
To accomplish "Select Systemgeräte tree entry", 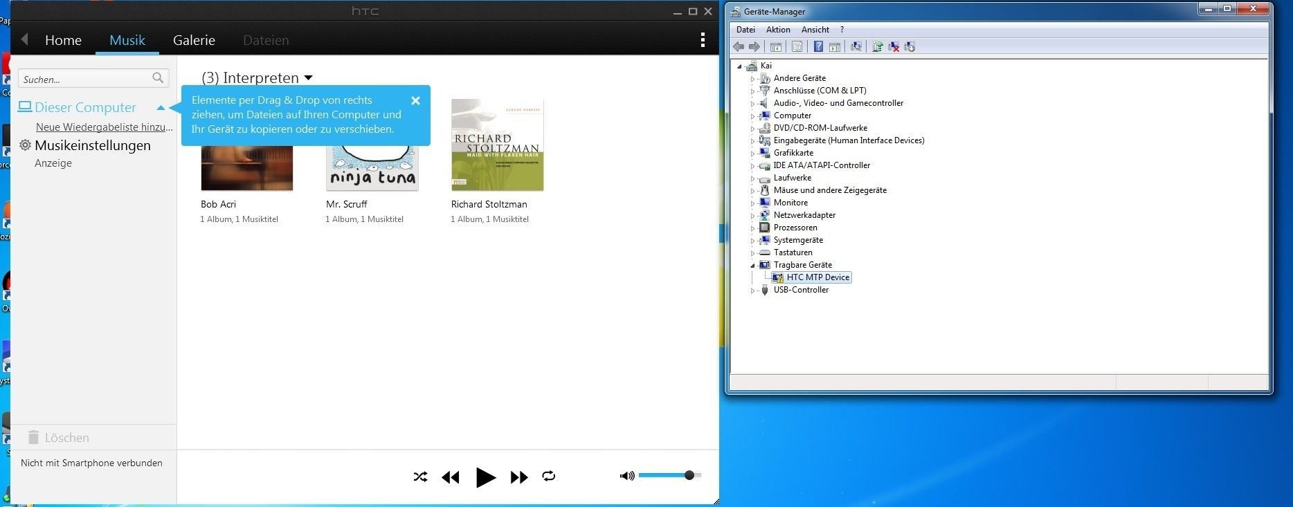I will (798, 240).
